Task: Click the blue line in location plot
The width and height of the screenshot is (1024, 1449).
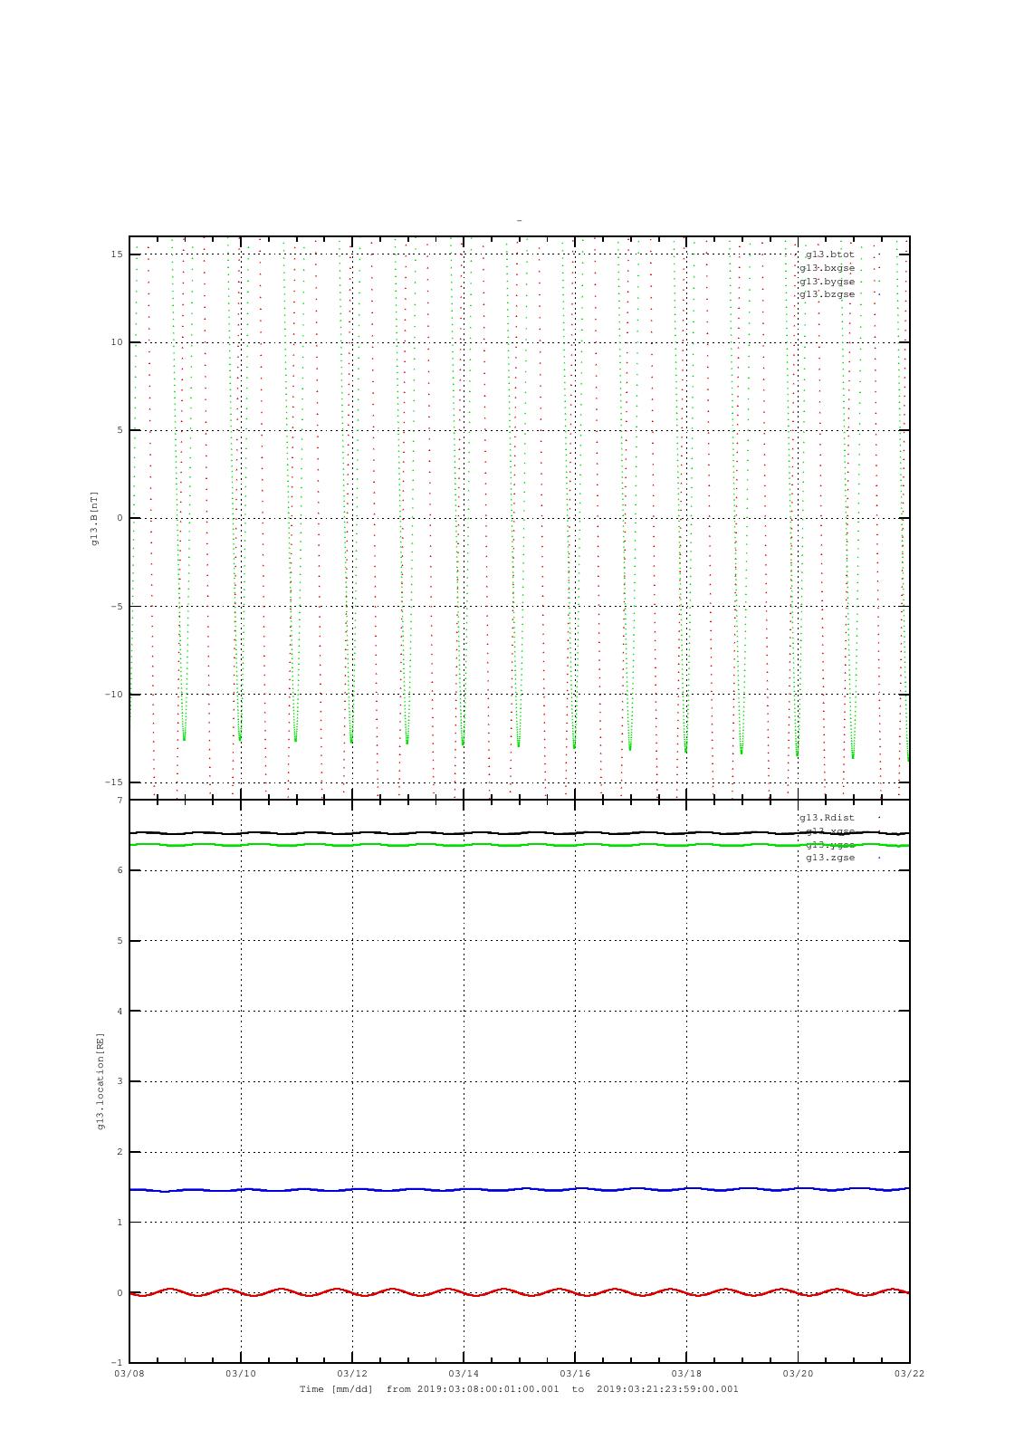Action: tap(453, 1190)
